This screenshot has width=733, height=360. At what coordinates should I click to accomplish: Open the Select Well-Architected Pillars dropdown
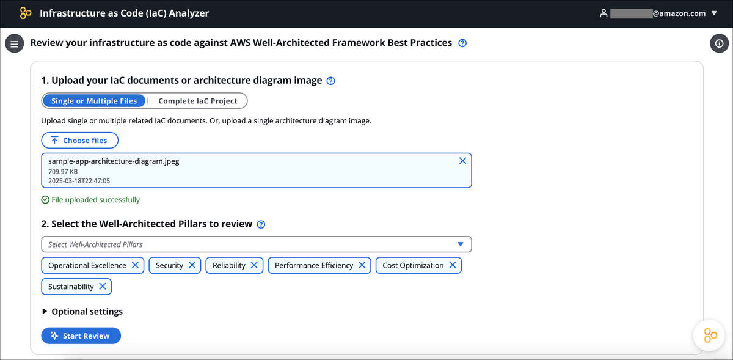pos(257,244)
